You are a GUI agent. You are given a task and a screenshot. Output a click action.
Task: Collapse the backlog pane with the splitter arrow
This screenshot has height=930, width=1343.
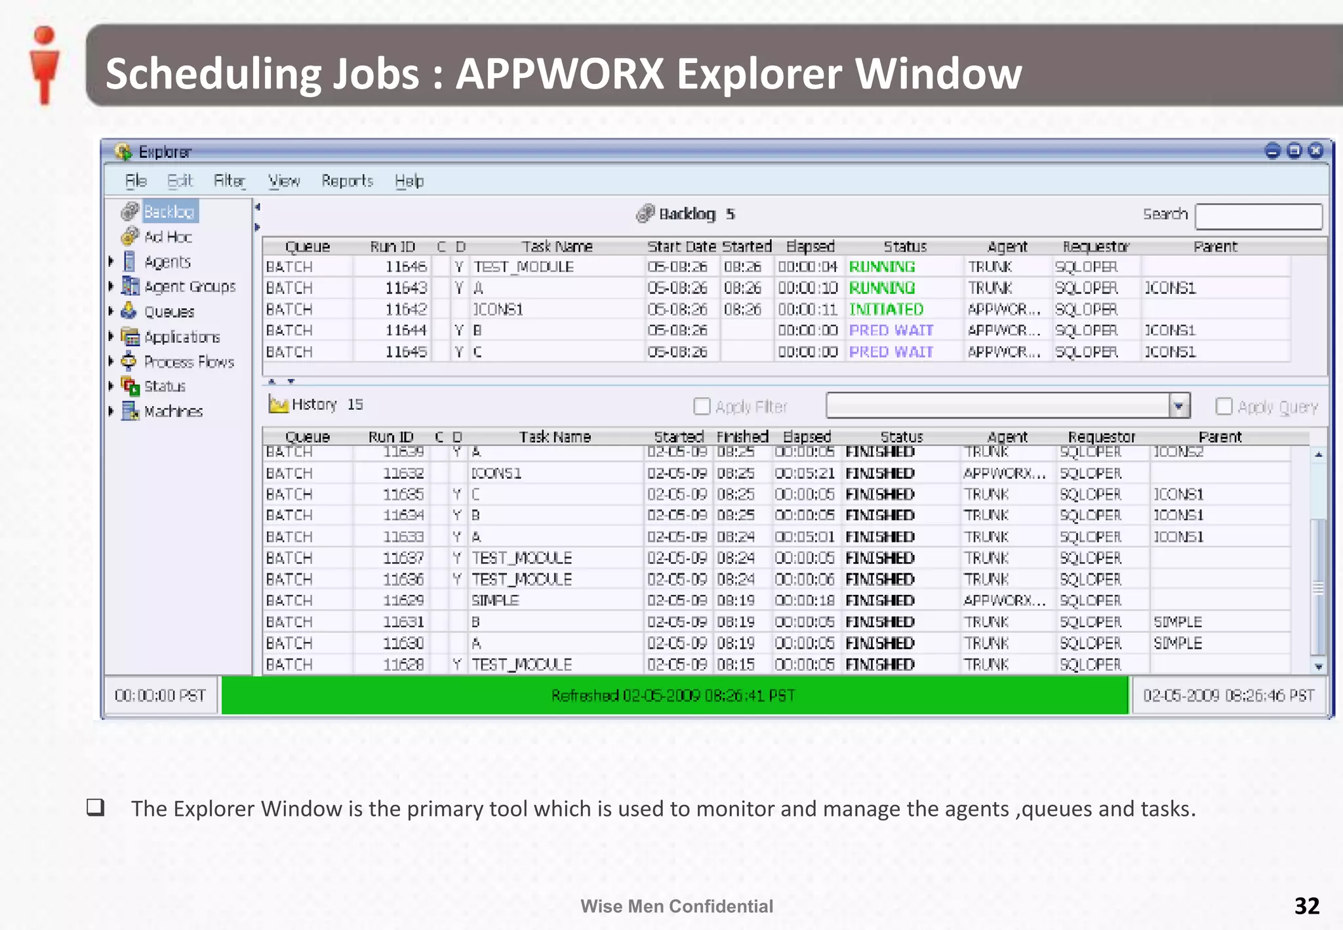[x=271, y=381]
